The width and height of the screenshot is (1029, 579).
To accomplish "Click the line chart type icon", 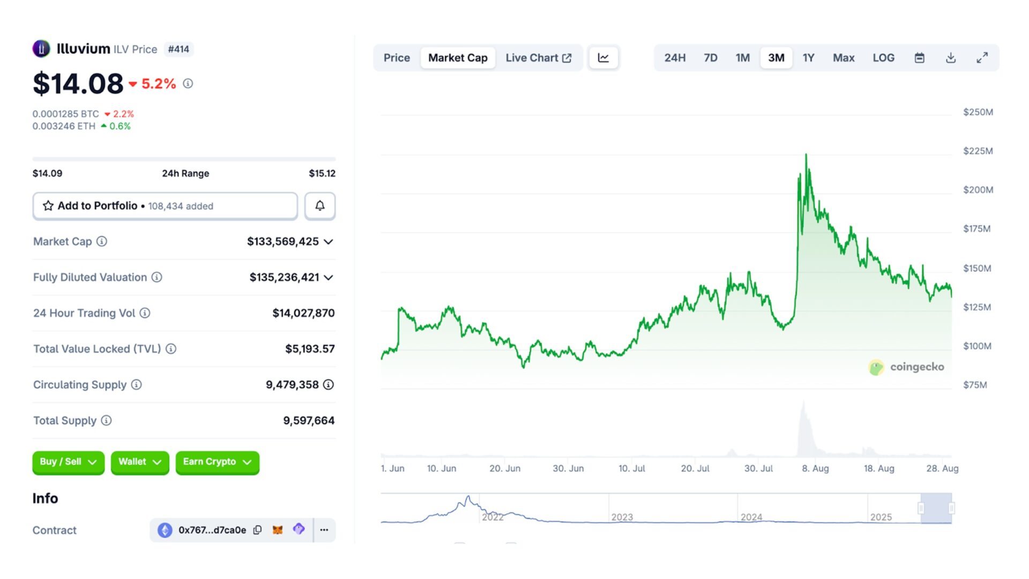I will (x=603, y=58).
